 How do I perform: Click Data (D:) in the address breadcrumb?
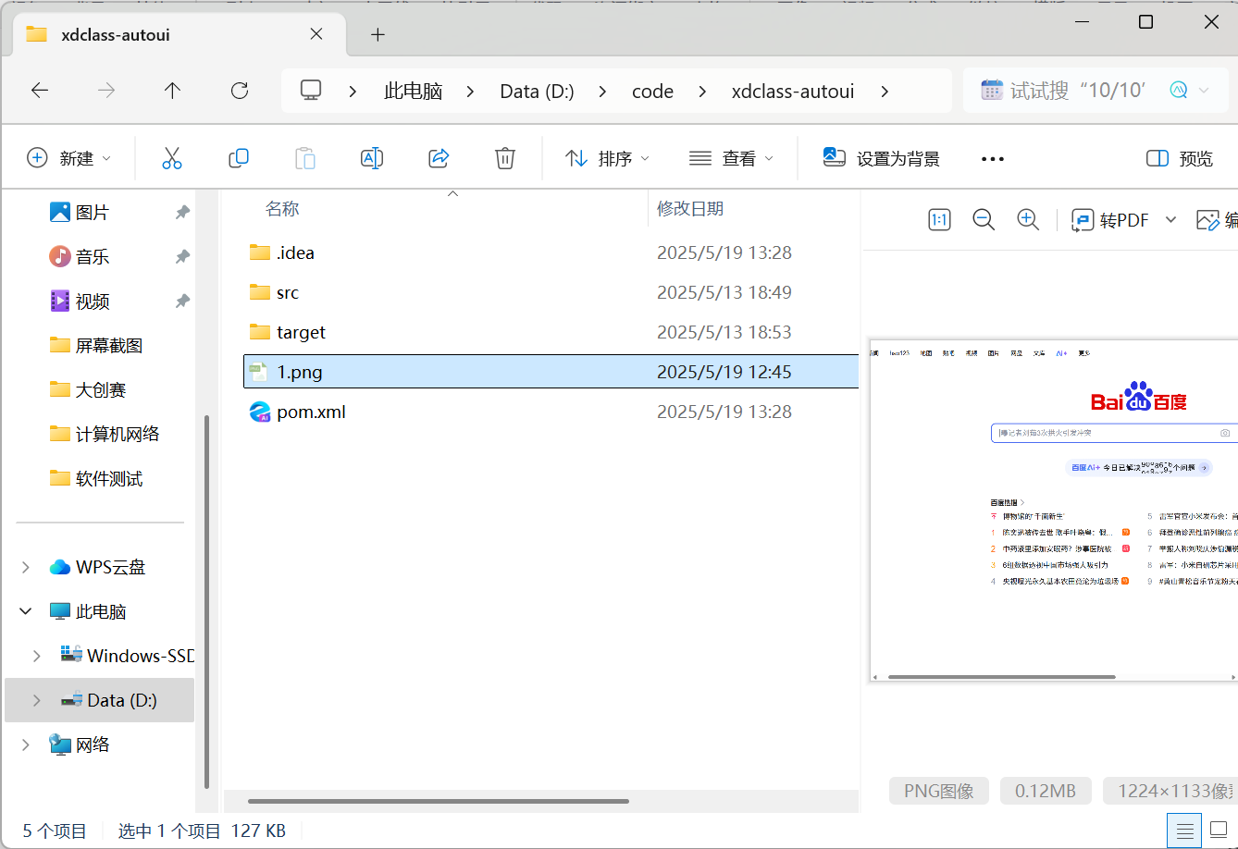tap(537, 92)
